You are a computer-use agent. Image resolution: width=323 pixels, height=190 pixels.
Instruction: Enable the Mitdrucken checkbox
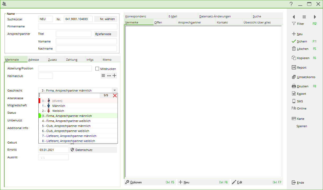[97, 69]
